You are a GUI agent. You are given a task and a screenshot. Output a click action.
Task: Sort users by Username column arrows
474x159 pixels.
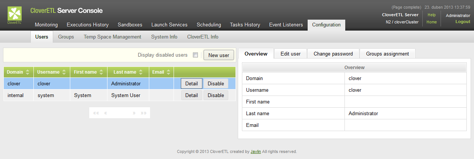click(x=64, y=72)
